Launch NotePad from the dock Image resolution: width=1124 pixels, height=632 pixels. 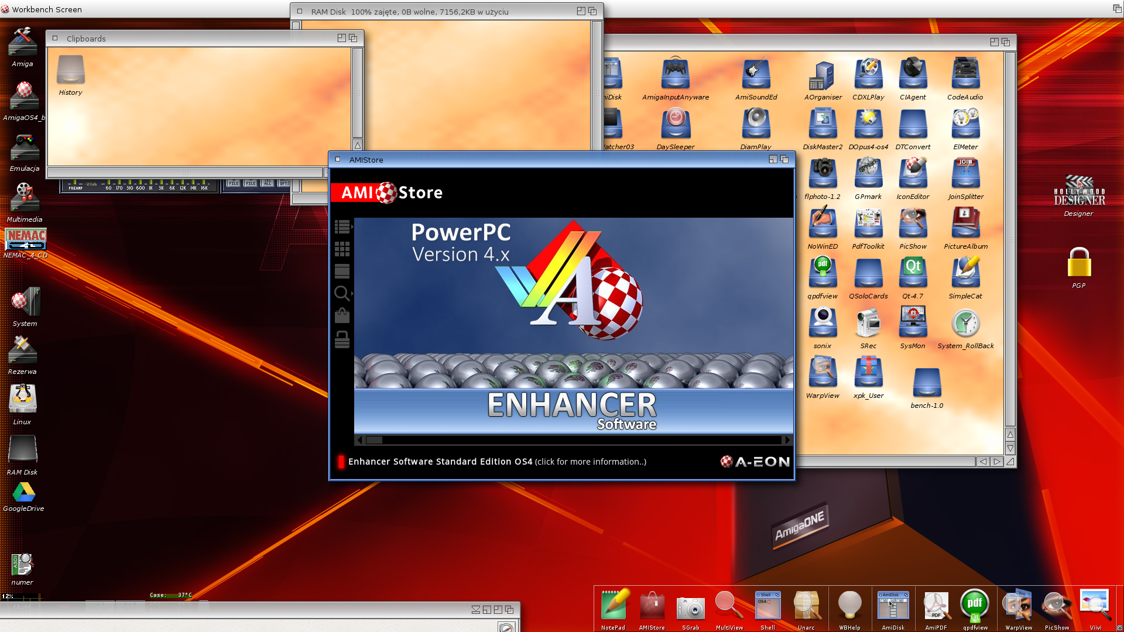(x=614, y=609)
